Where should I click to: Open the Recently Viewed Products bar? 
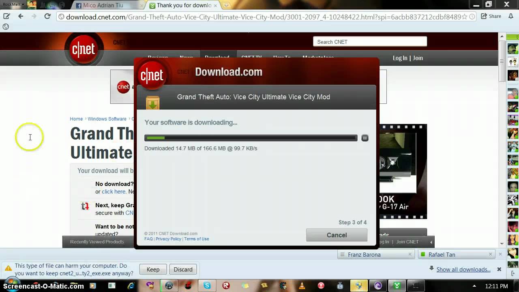[97, 242]
